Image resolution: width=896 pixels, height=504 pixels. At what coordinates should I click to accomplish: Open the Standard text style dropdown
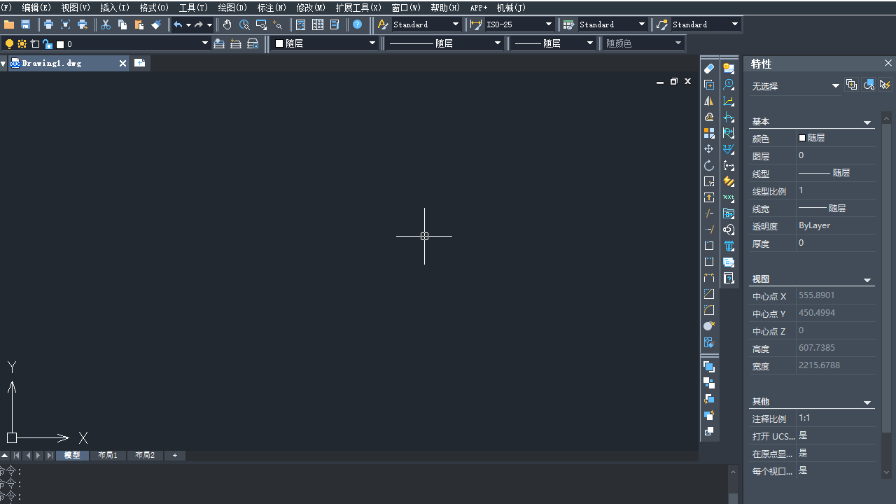456,24
